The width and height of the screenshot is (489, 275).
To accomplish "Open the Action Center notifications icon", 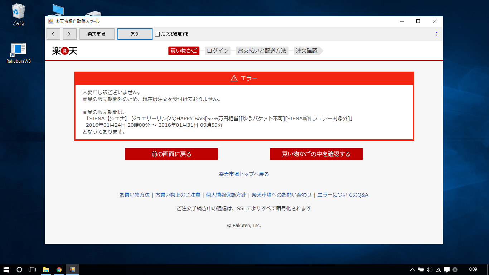I will pos(447,270).
